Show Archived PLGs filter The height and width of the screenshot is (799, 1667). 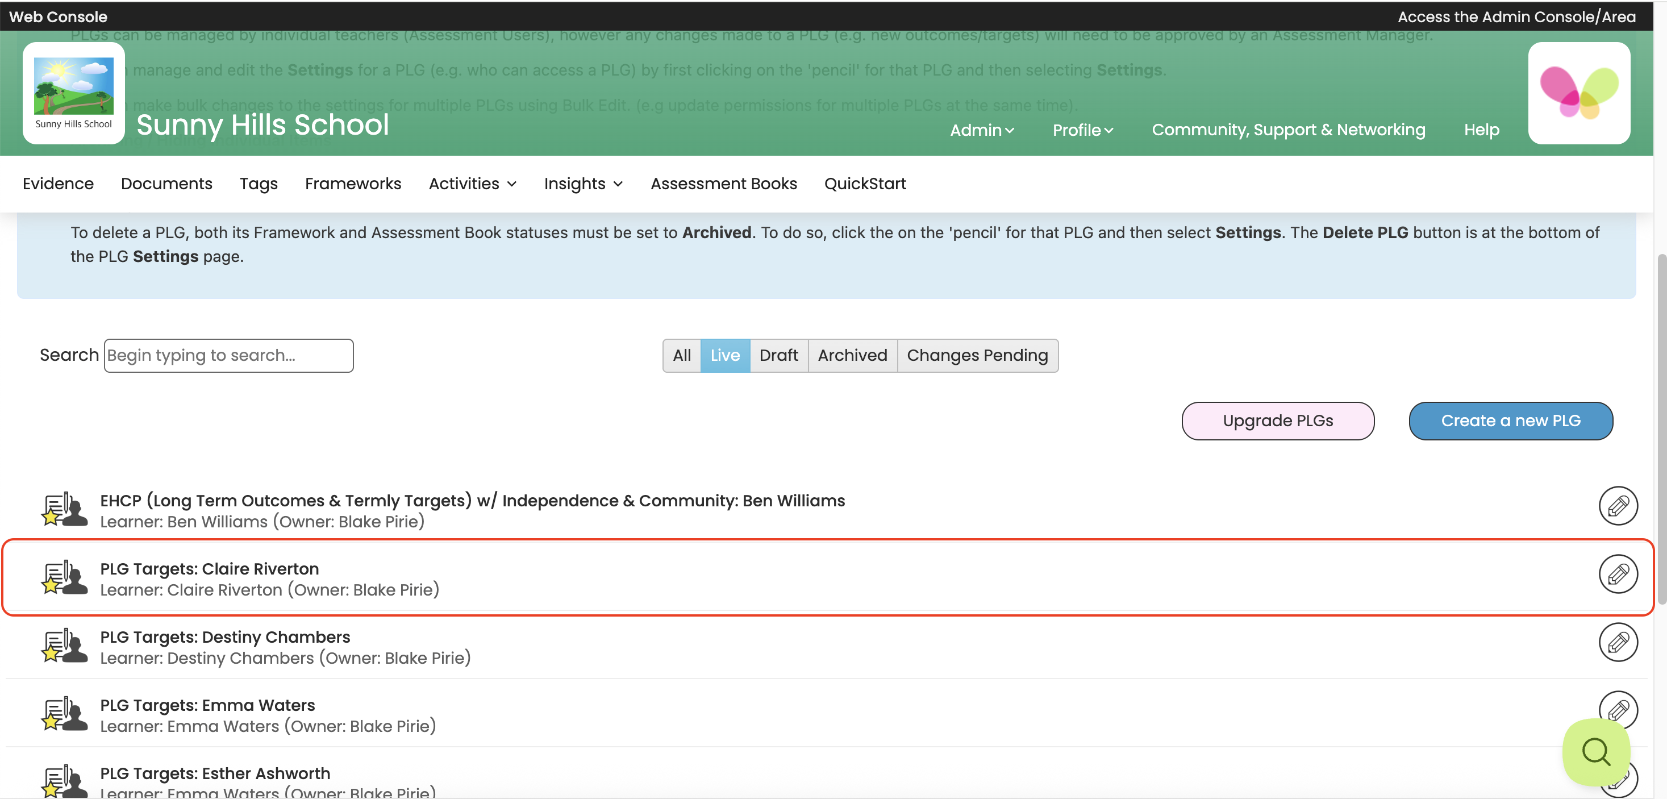click(852, 356)
